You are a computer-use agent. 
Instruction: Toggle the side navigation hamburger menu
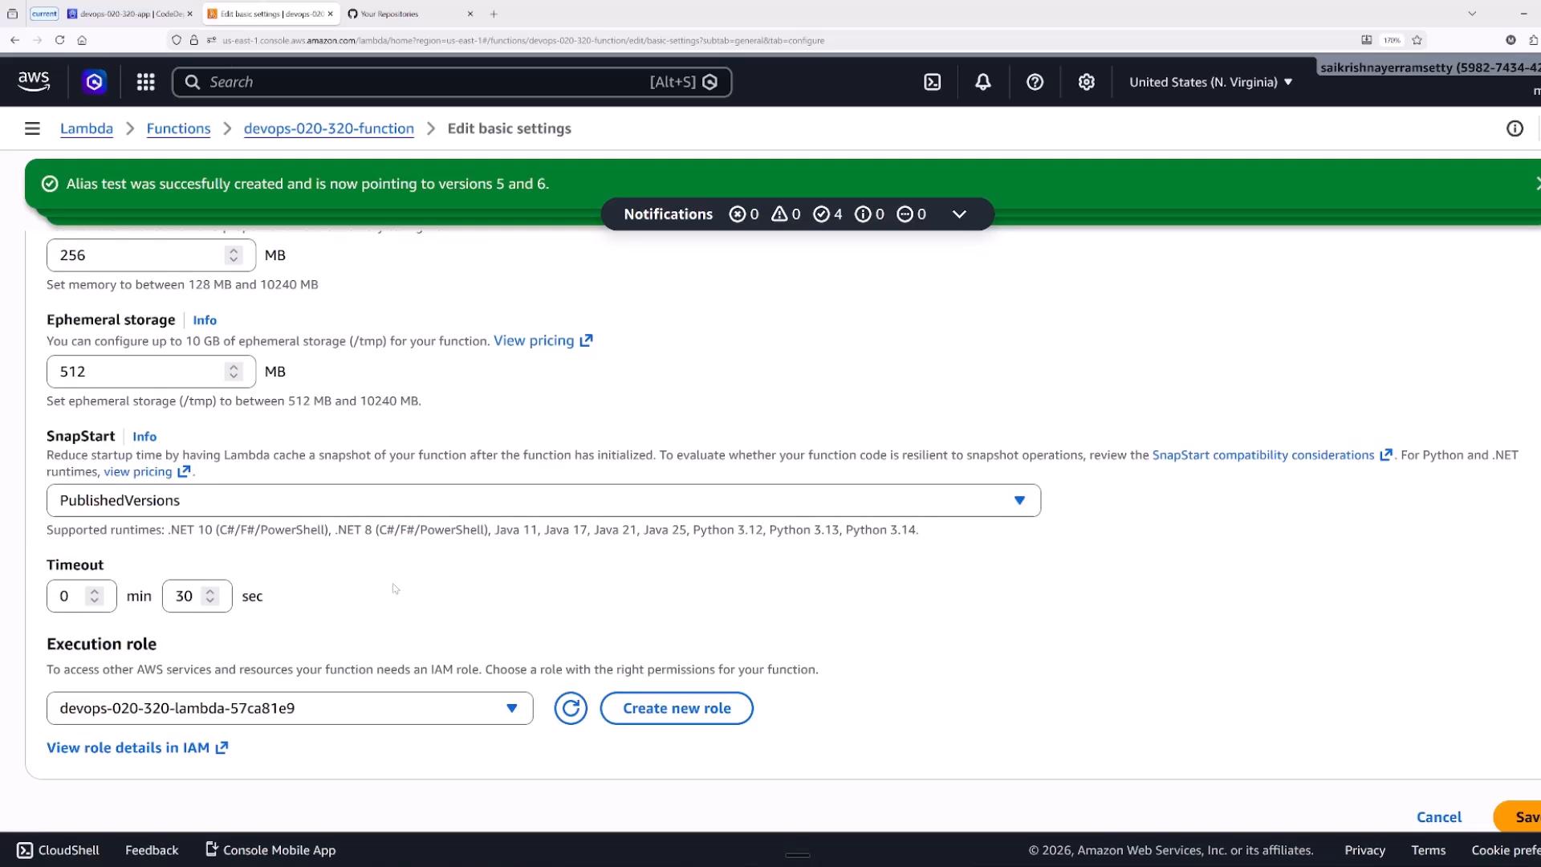pyautogui.click(x=32, y=128)
